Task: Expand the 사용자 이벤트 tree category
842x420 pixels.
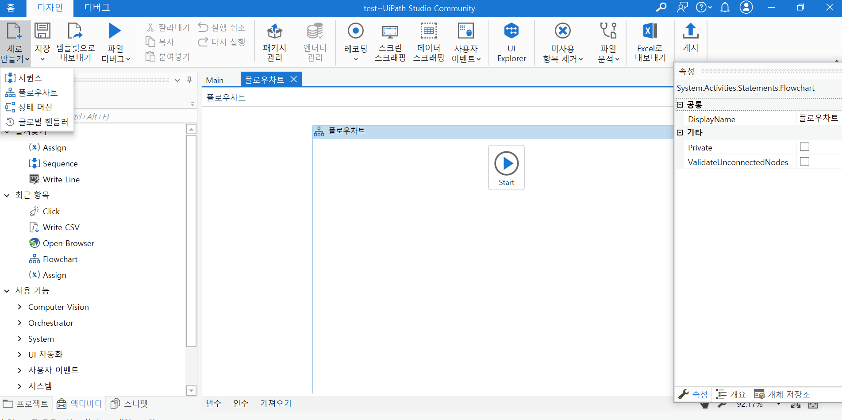Action: 19,370
